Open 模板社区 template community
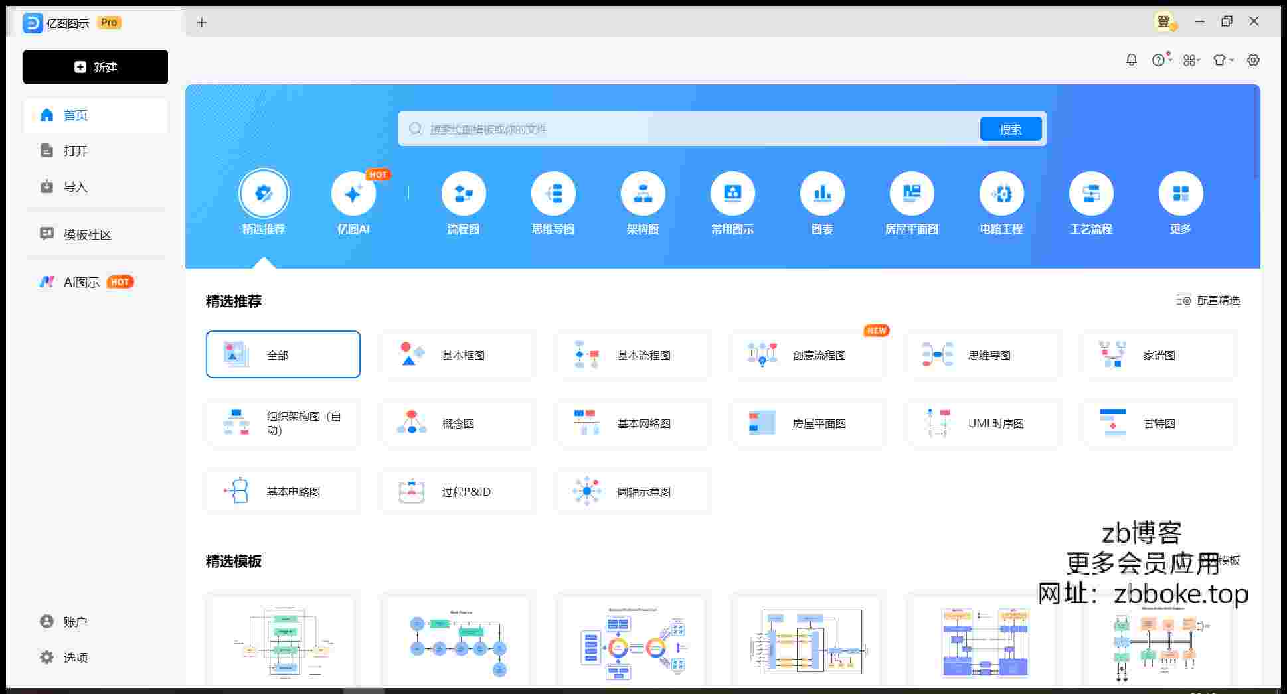 click(96, 234)
